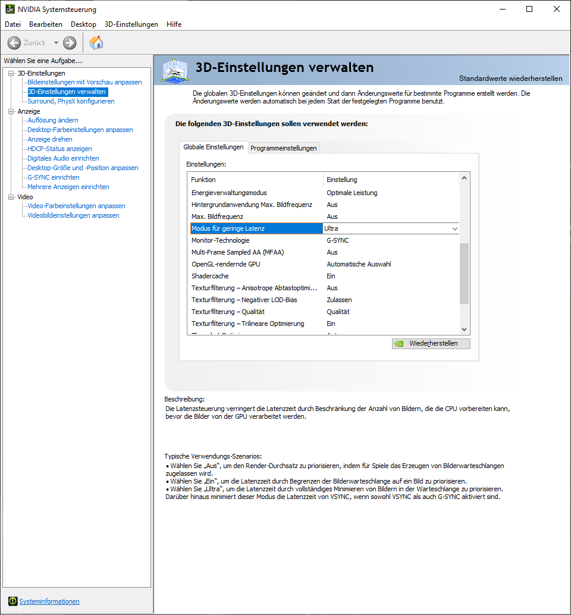Collapse the Anzeige tree node
Image resolution: width=571 pixels, height=615 pixels.
(x=11, y=111)
